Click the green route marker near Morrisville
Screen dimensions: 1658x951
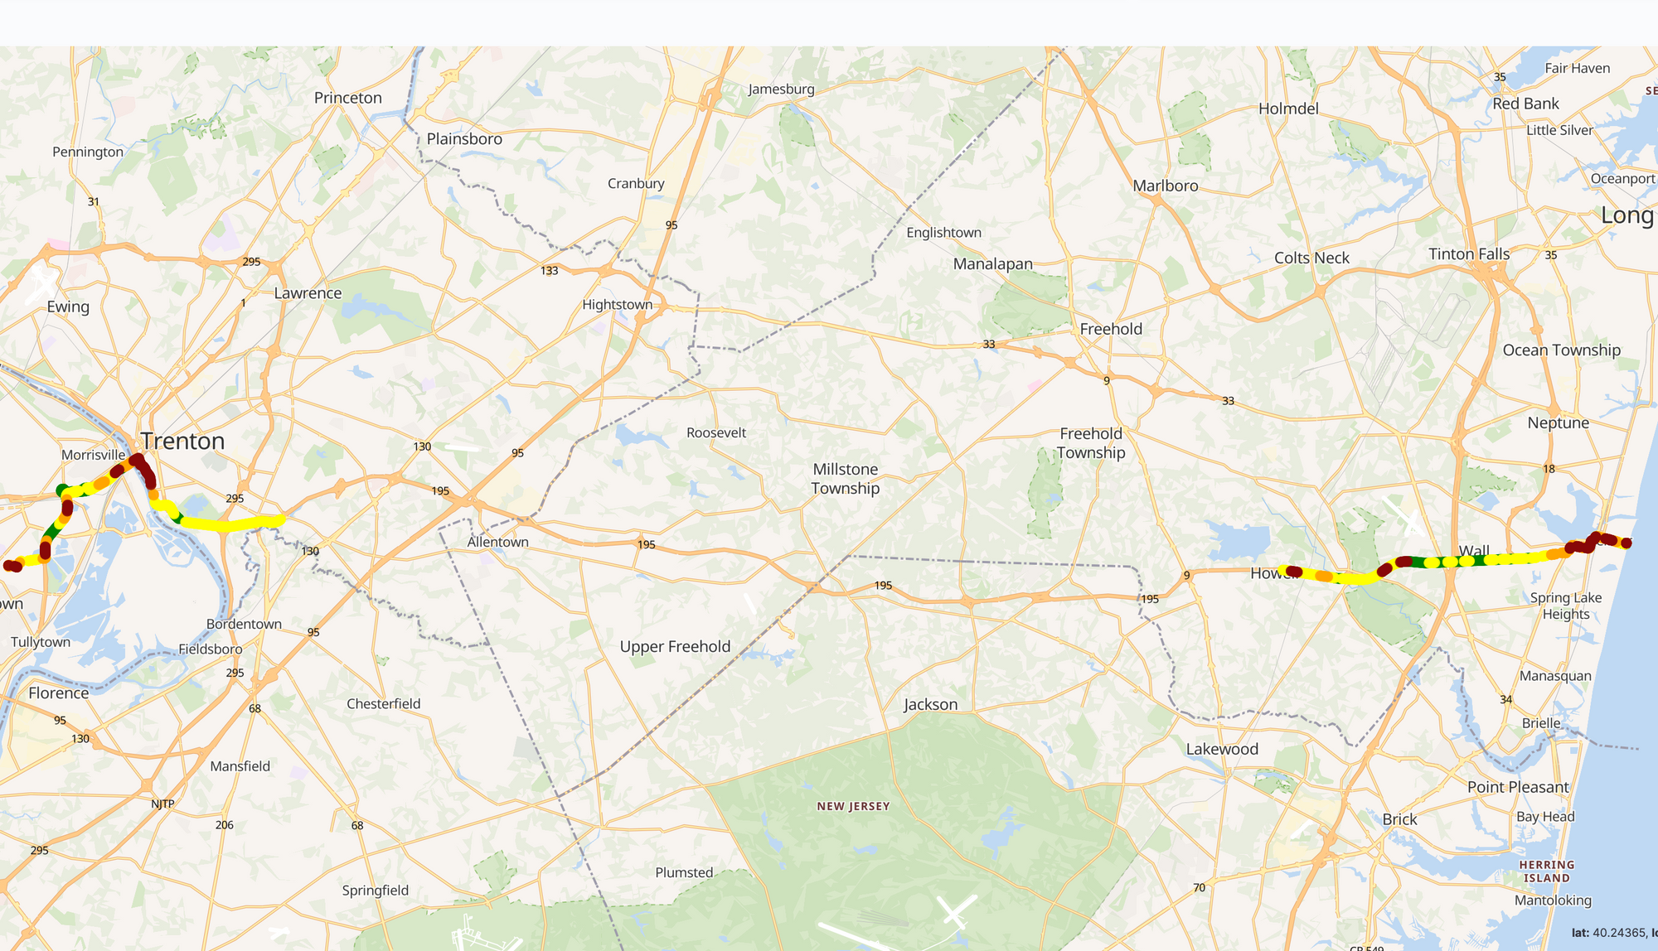coord(62,490)
